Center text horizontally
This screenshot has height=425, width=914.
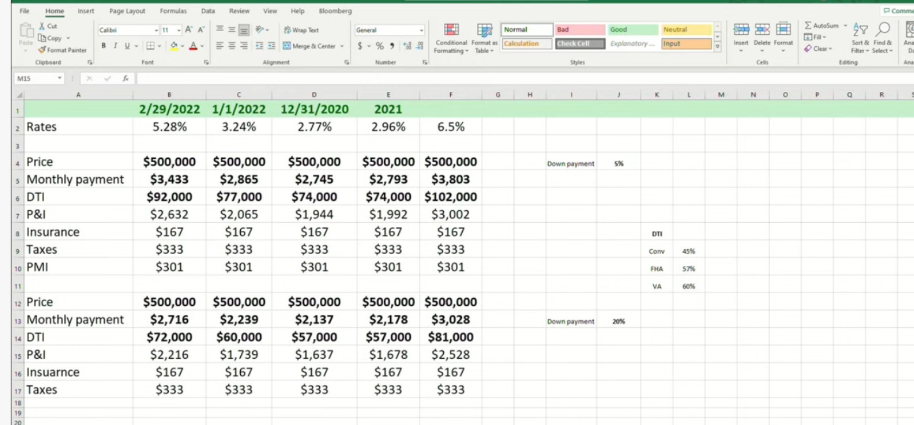click(x=232, y=46)
